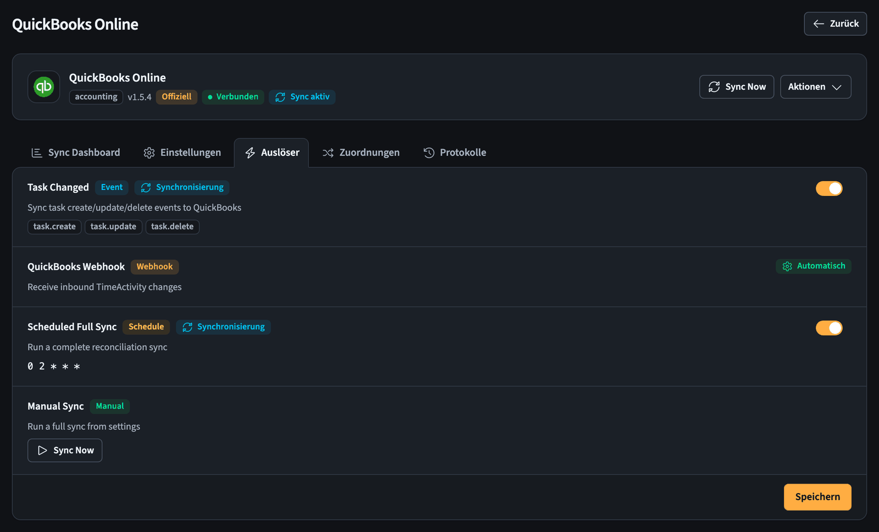
Task: Click the Automatisch status badge
Action: [x=814, y=266]
